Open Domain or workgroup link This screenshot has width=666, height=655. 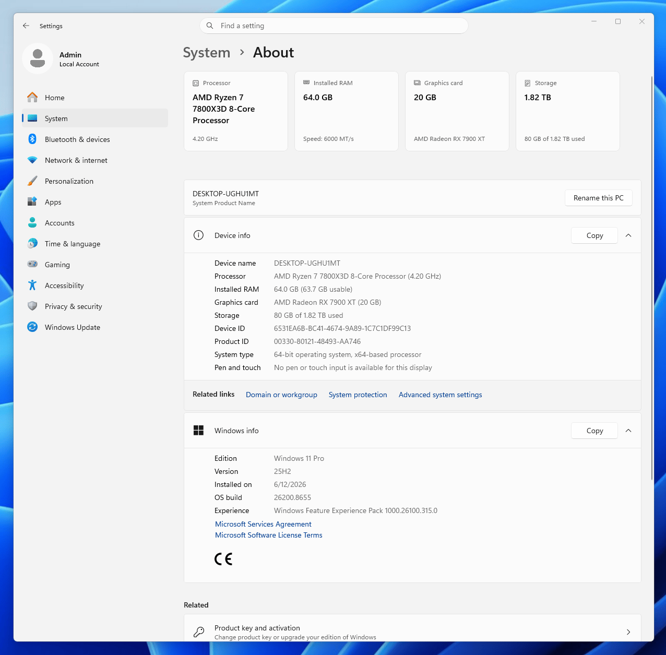(x=281, y=395)
